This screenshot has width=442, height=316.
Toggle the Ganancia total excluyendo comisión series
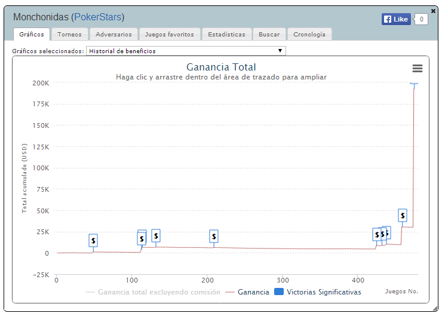point(153,292)
